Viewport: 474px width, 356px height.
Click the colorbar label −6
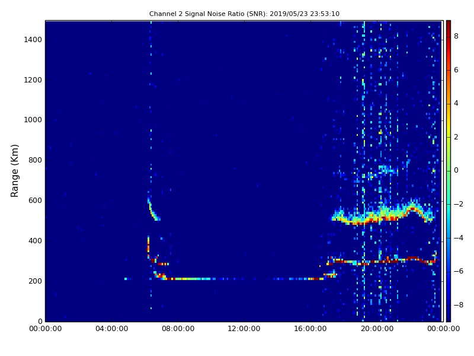tap(458, 271)
